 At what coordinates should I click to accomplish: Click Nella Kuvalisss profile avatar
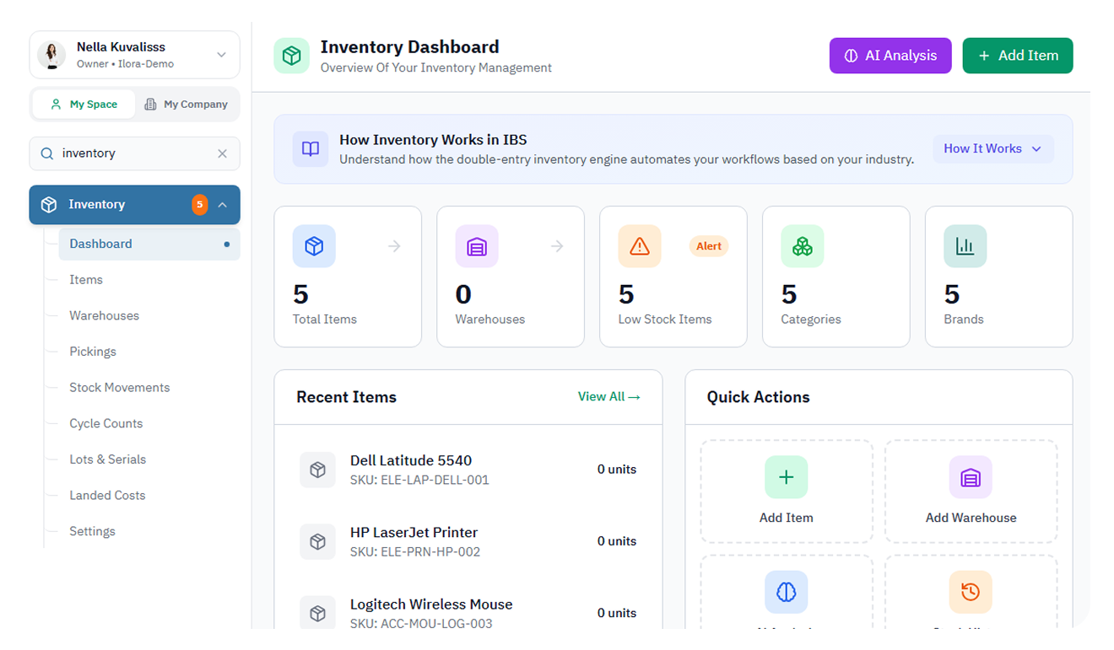[x=52, y=55]
